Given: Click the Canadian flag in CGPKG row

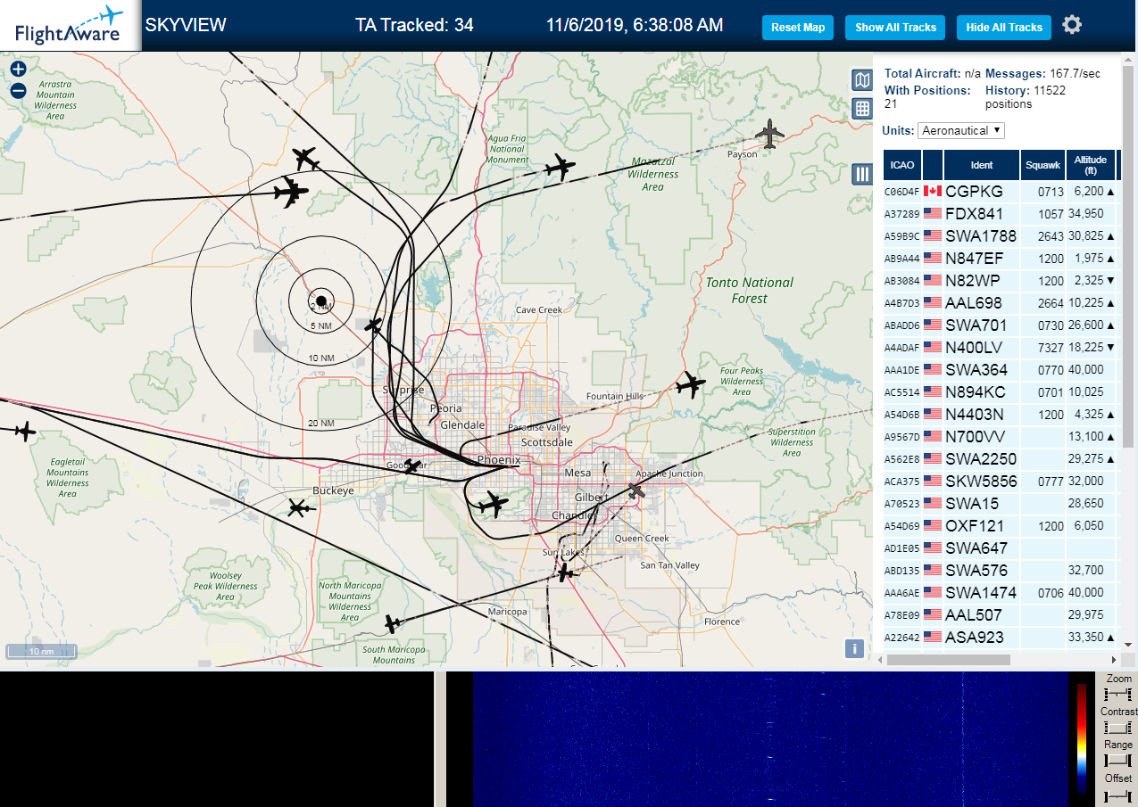Looking at the screenshot, I should point(933,191).
